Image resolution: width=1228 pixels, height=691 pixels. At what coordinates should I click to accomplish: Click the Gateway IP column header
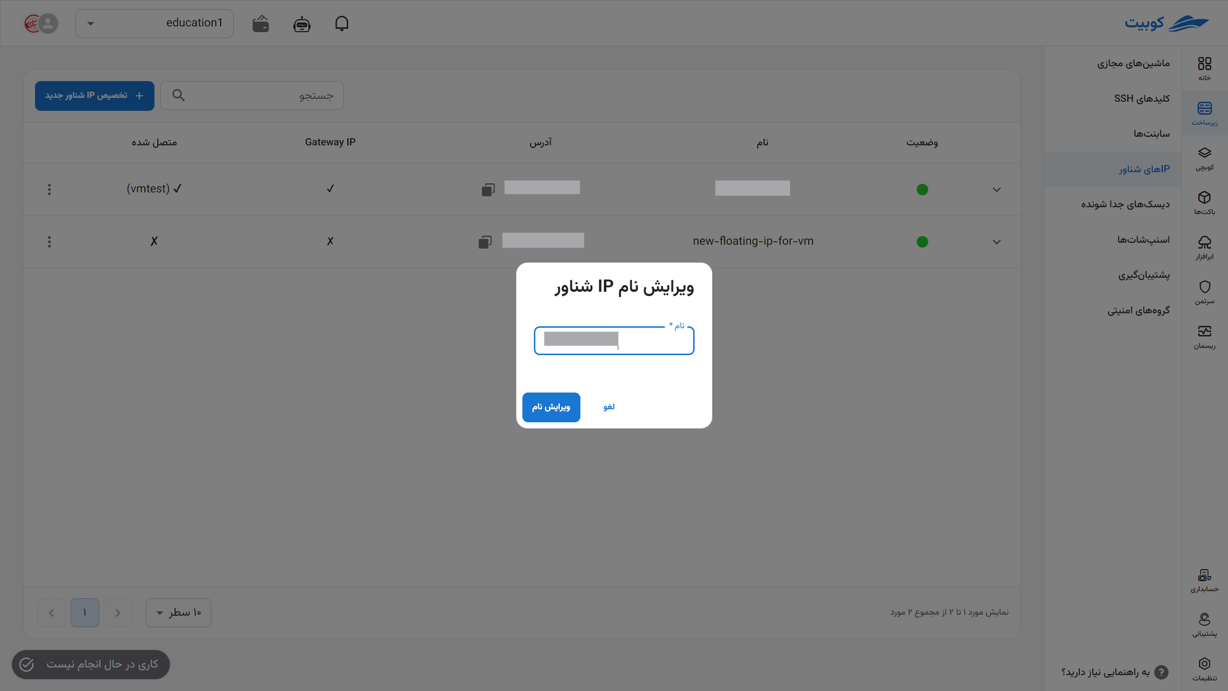click(330, 142)
